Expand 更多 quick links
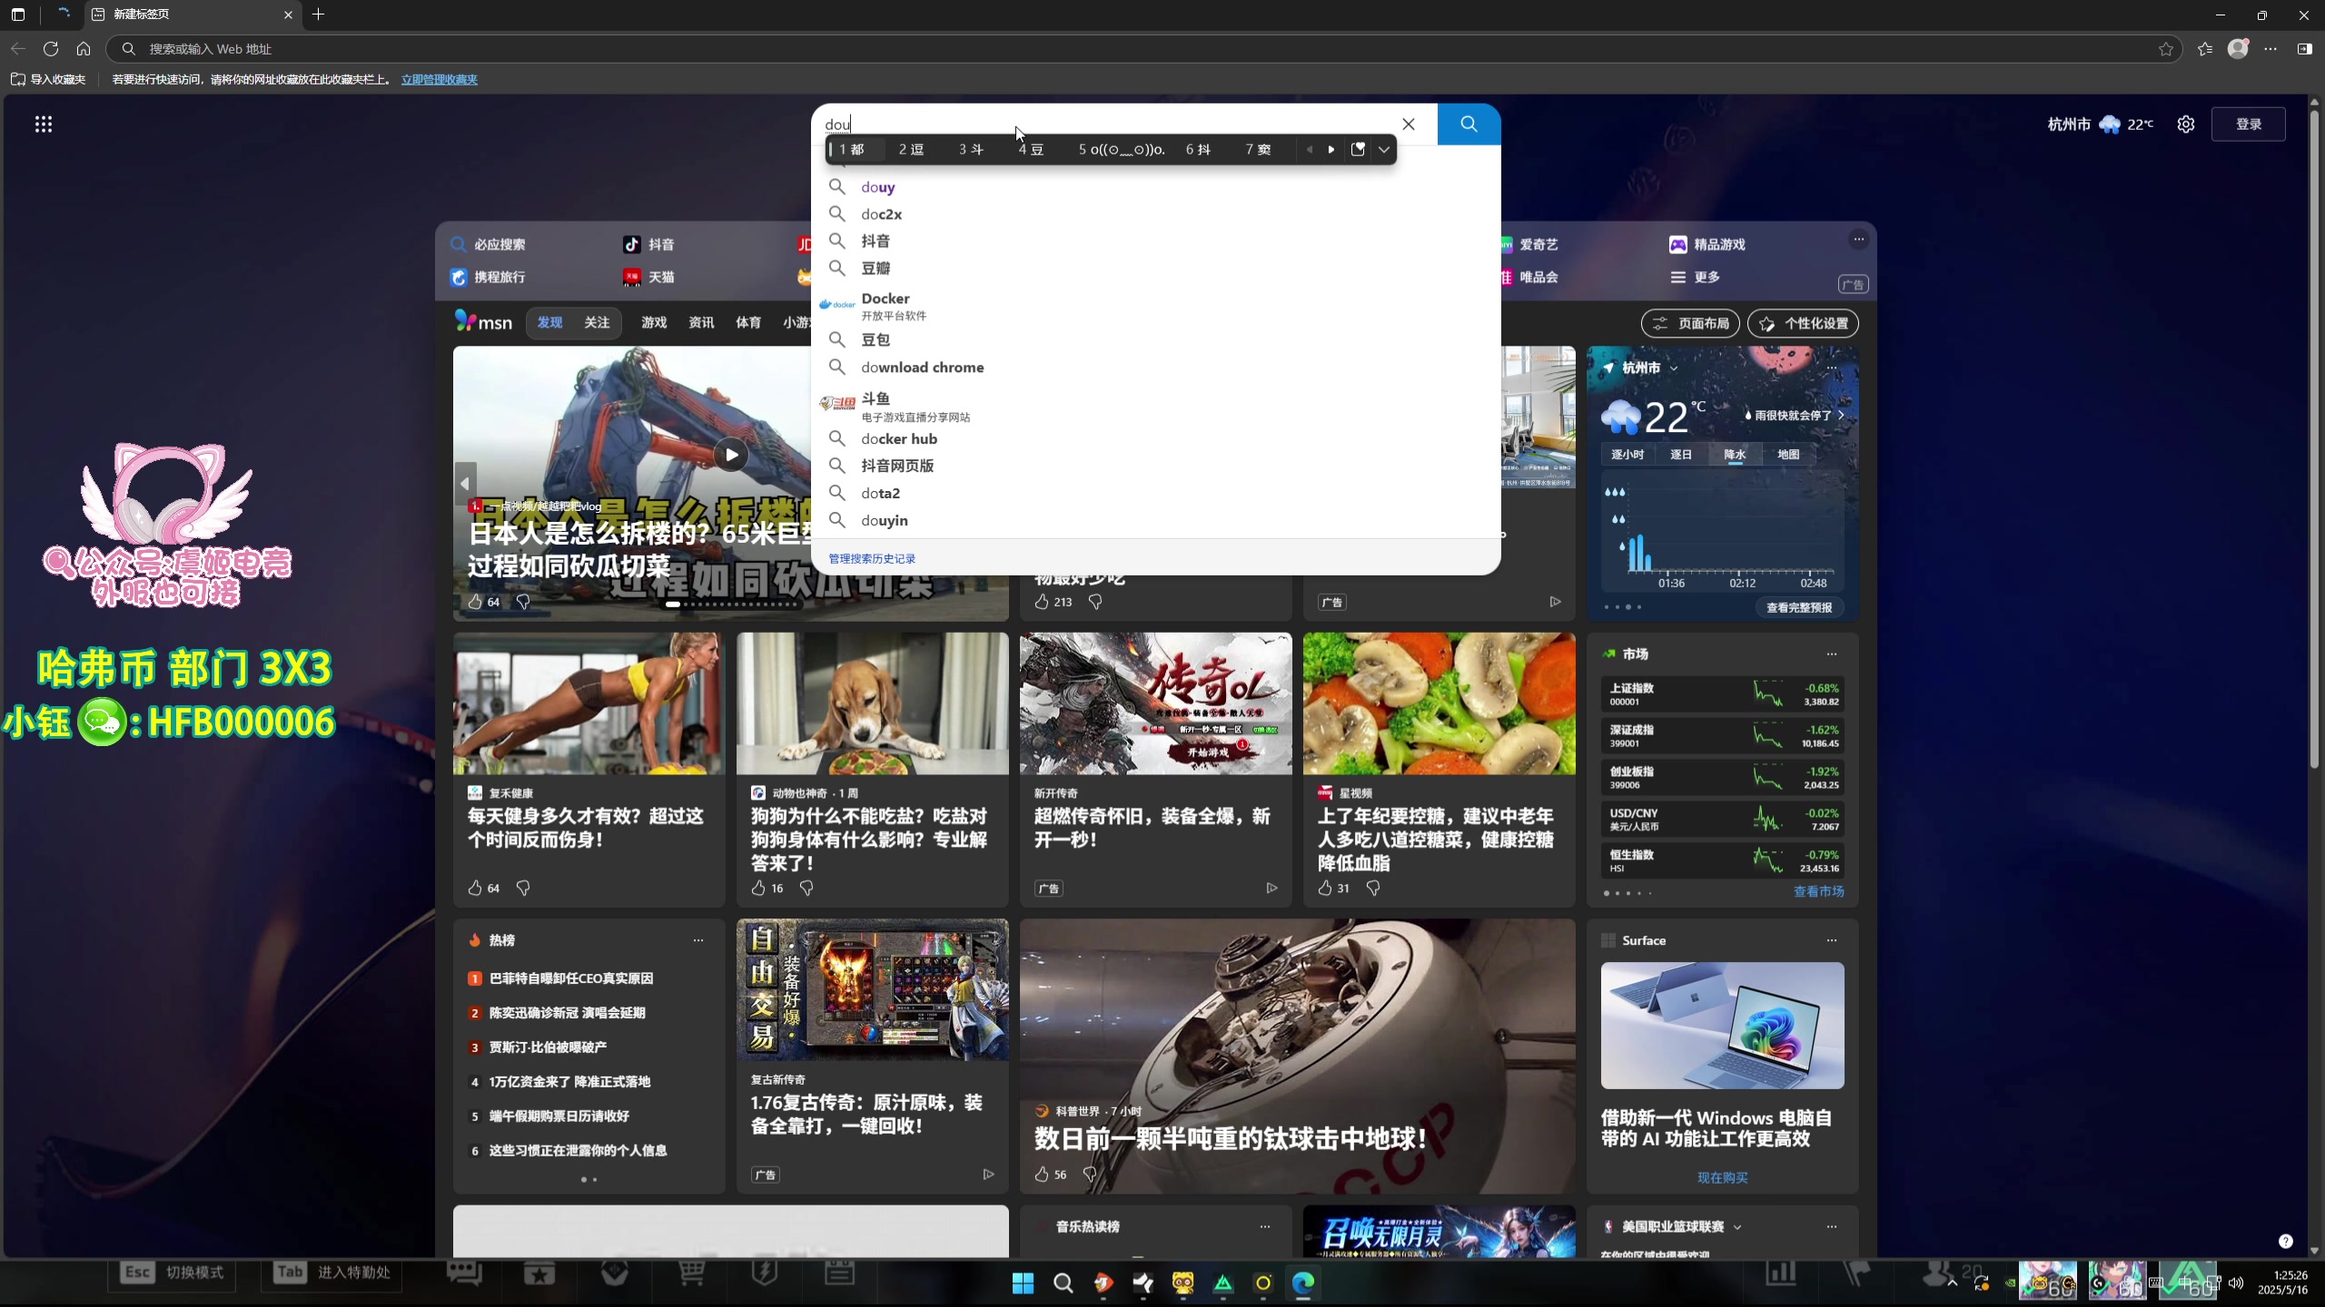 (x=1695, y=277)
